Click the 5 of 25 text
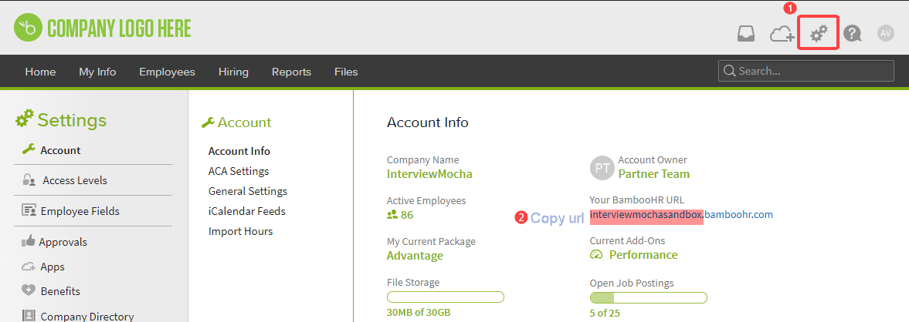This screenshot has height=322, width=909. (605, 314)
